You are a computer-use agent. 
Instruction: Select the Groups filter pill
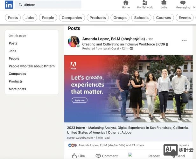[120, 17]
